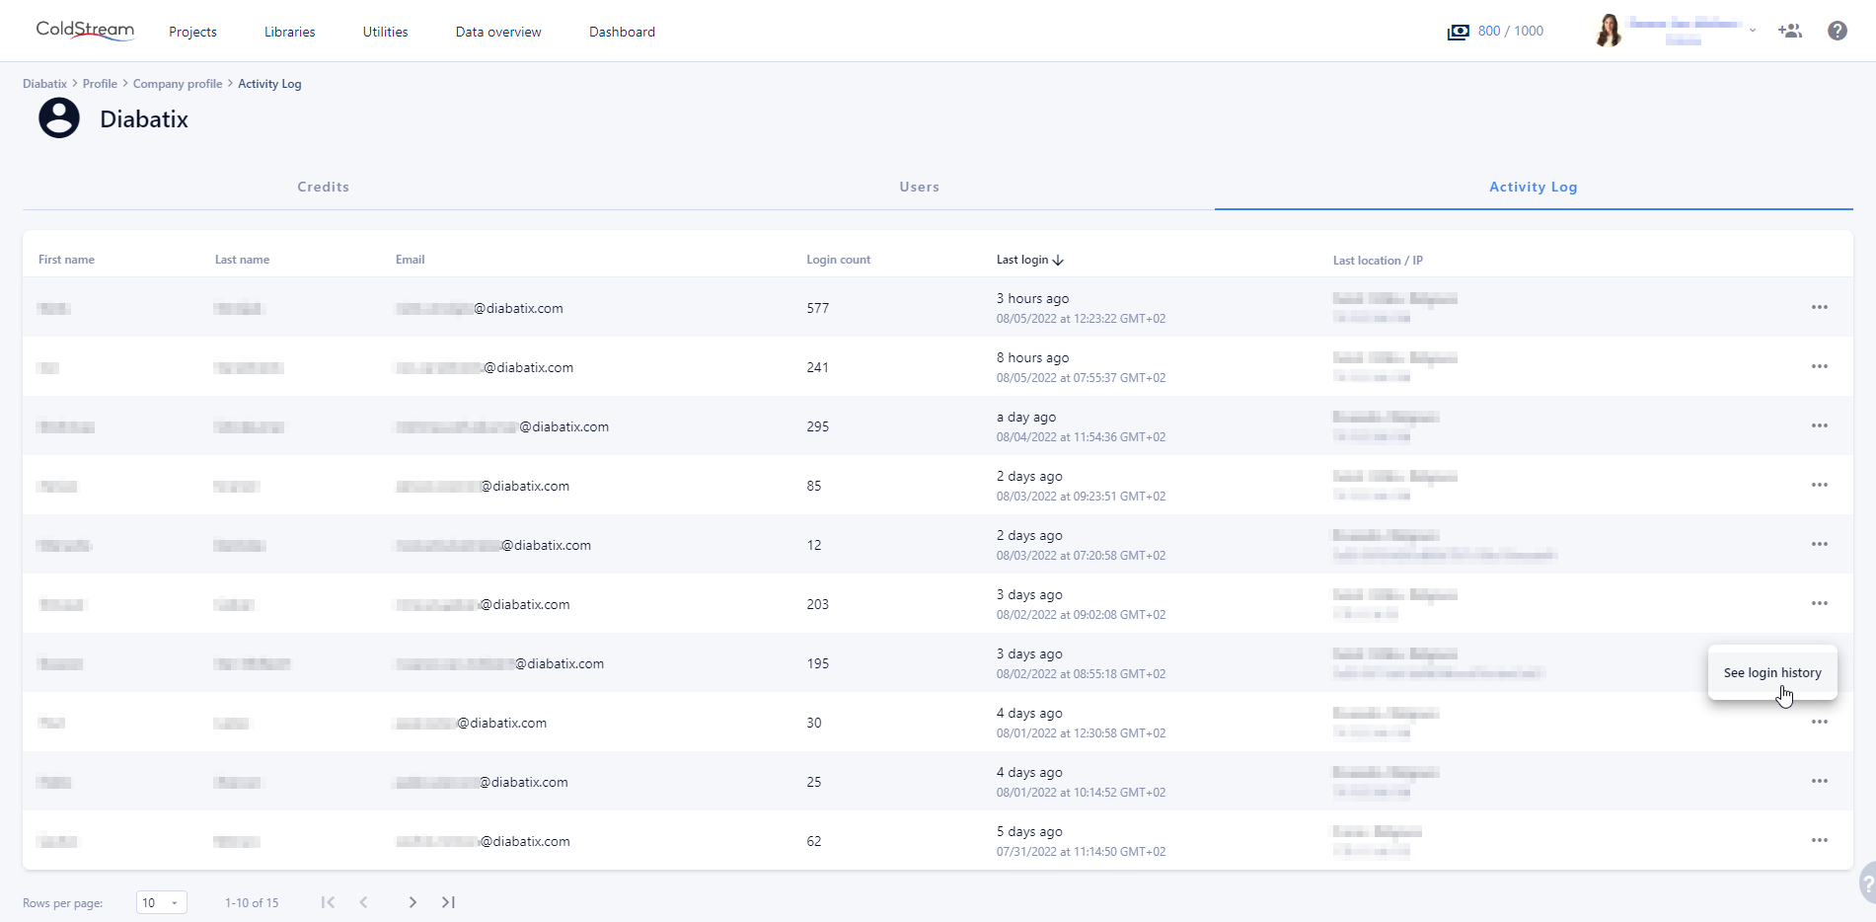Open the Projects menu
Image resolution: width=1876 pixels, height=922 pixels.
[x=192, y=32]
